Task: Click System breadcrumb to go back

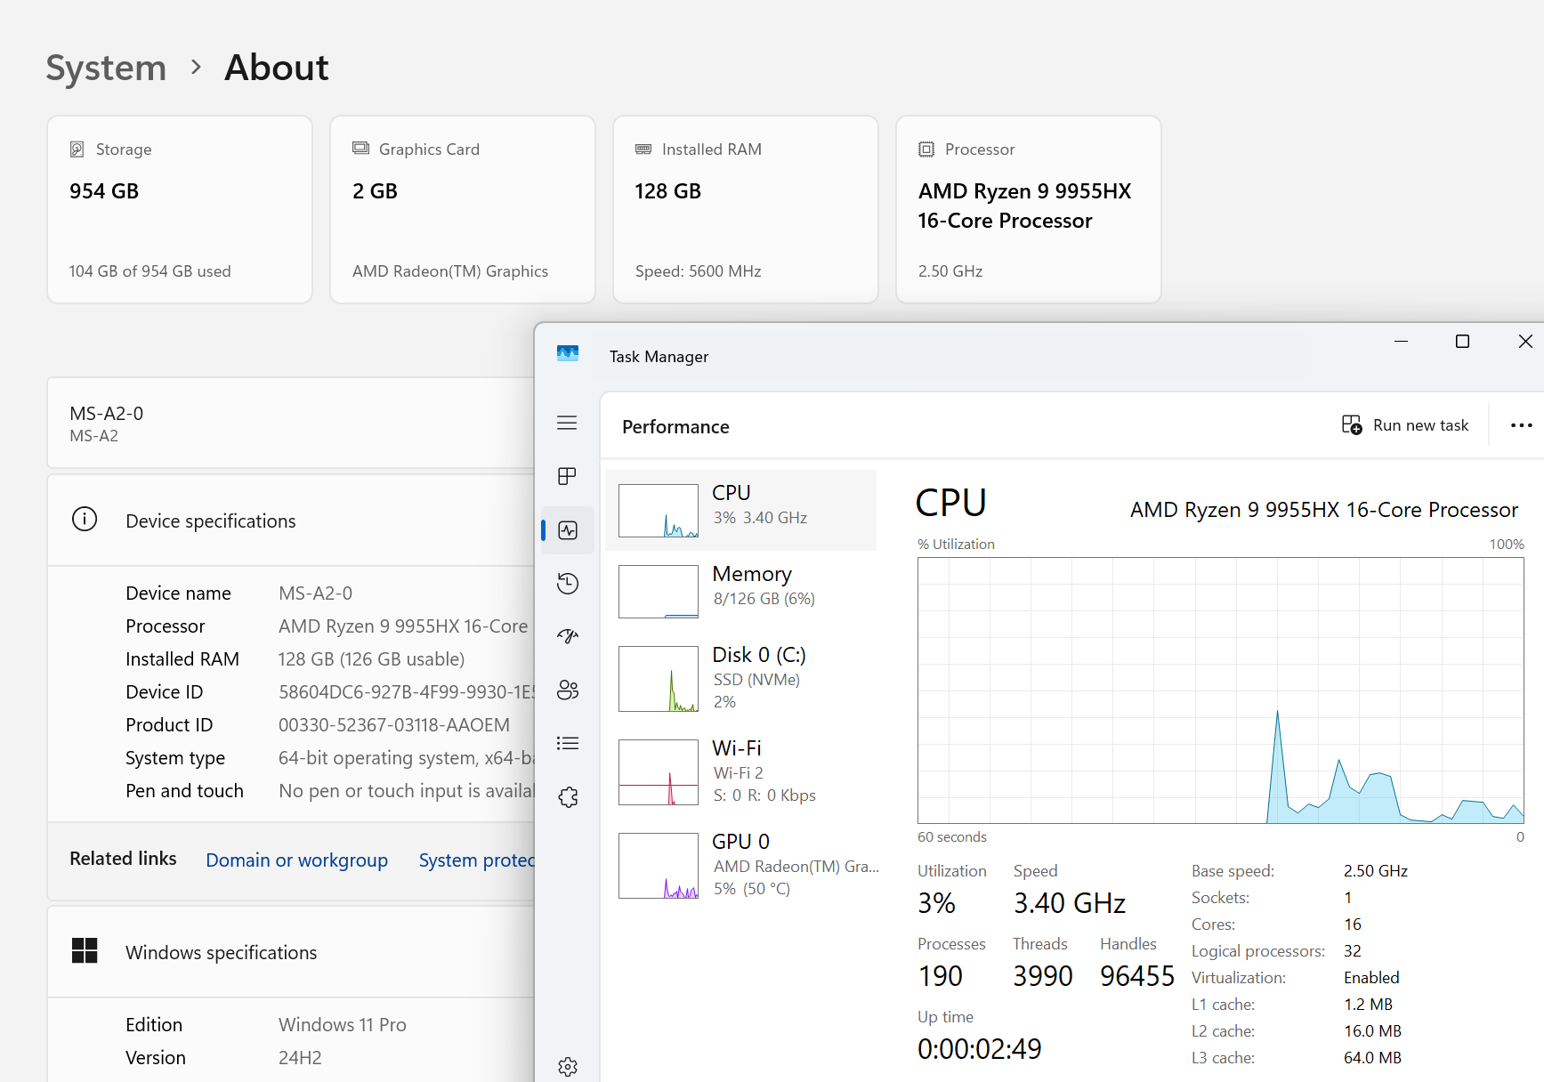Action: click(106, 68)
